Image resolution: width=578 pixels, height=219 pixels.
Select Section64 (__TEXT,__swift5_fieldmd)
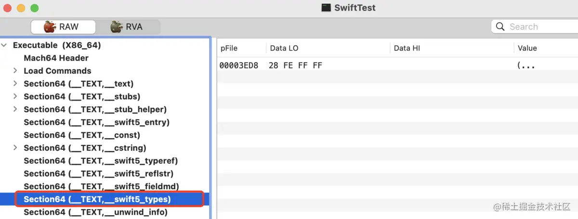pos(102,186)
